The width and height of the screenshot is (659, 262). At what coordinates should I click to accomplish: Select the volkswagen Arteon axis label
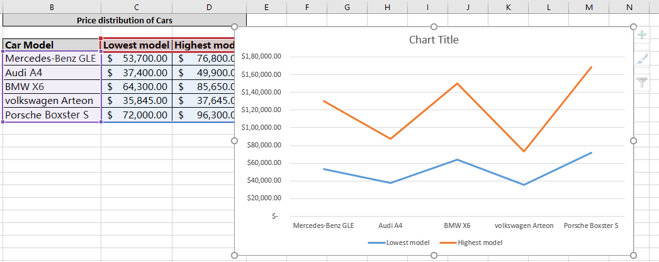click(x=524, y=225)
